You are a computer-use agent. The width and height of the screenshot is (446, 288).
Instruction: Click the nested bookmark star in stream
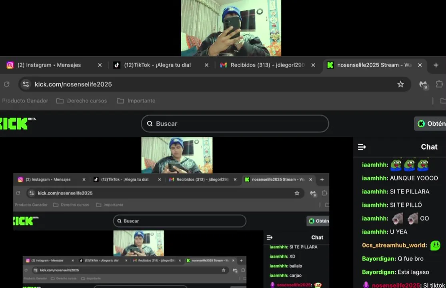click(x=297, y=193)
